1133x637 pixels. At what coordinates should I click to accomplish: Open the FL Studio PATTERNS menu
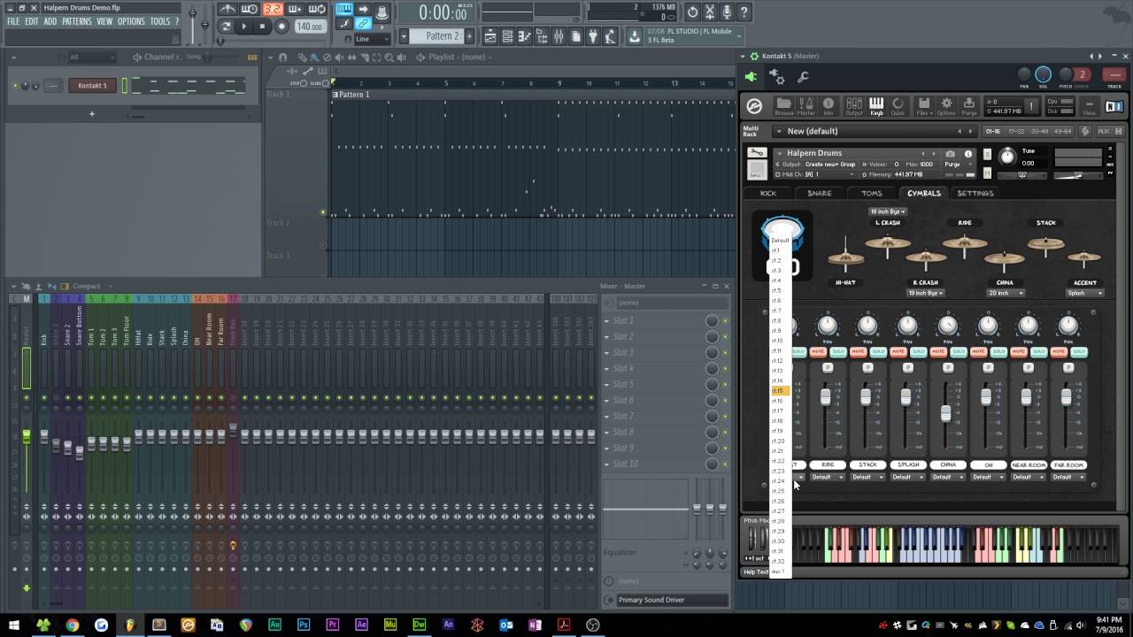77,21
